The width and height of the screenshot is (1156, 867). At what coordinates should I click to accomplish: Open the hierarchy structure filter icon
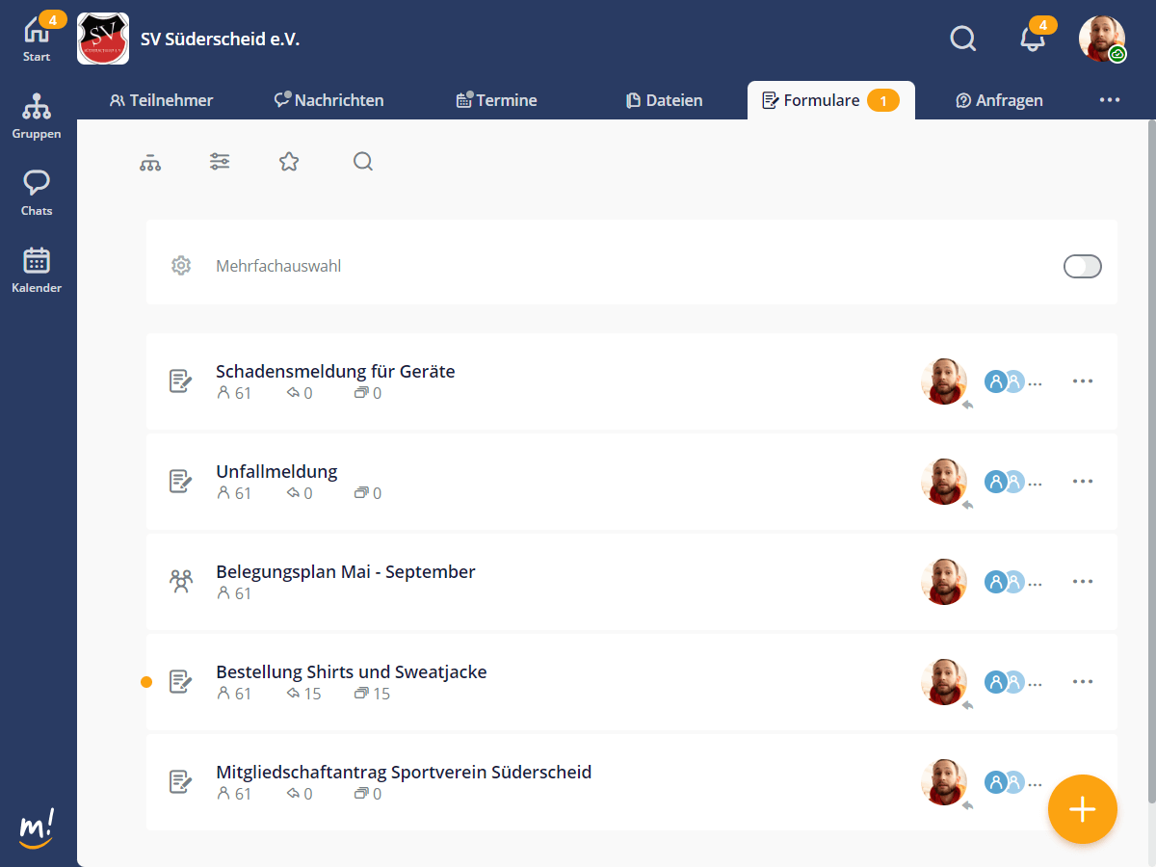pos(149,162)
